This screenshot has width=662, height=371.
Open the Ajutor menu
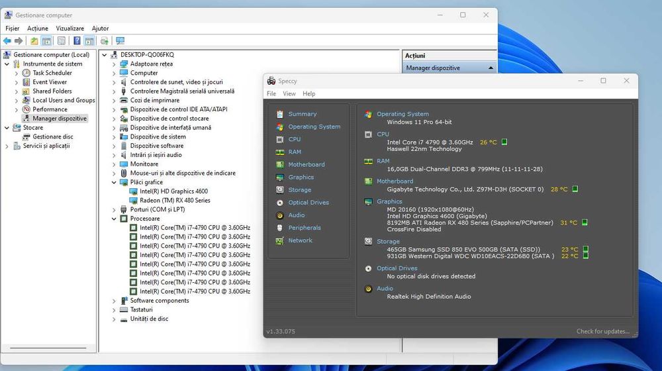pos(100,28)
